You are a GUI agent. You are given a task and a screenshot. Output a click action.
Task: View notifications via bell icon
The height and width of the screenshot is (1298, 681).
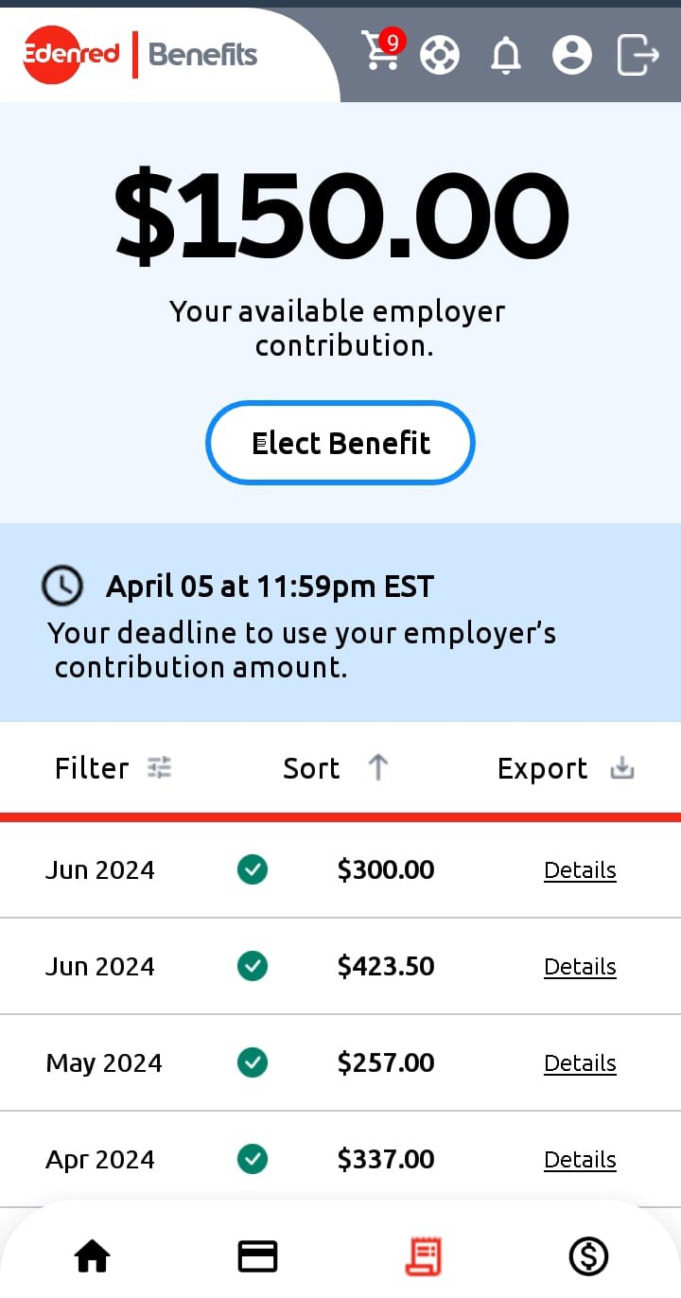tap(506, 56)
